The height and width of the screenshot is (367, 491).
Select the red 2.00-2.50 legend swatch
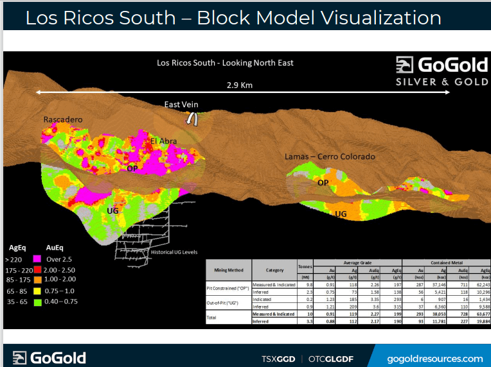click(x=37, y=269)
